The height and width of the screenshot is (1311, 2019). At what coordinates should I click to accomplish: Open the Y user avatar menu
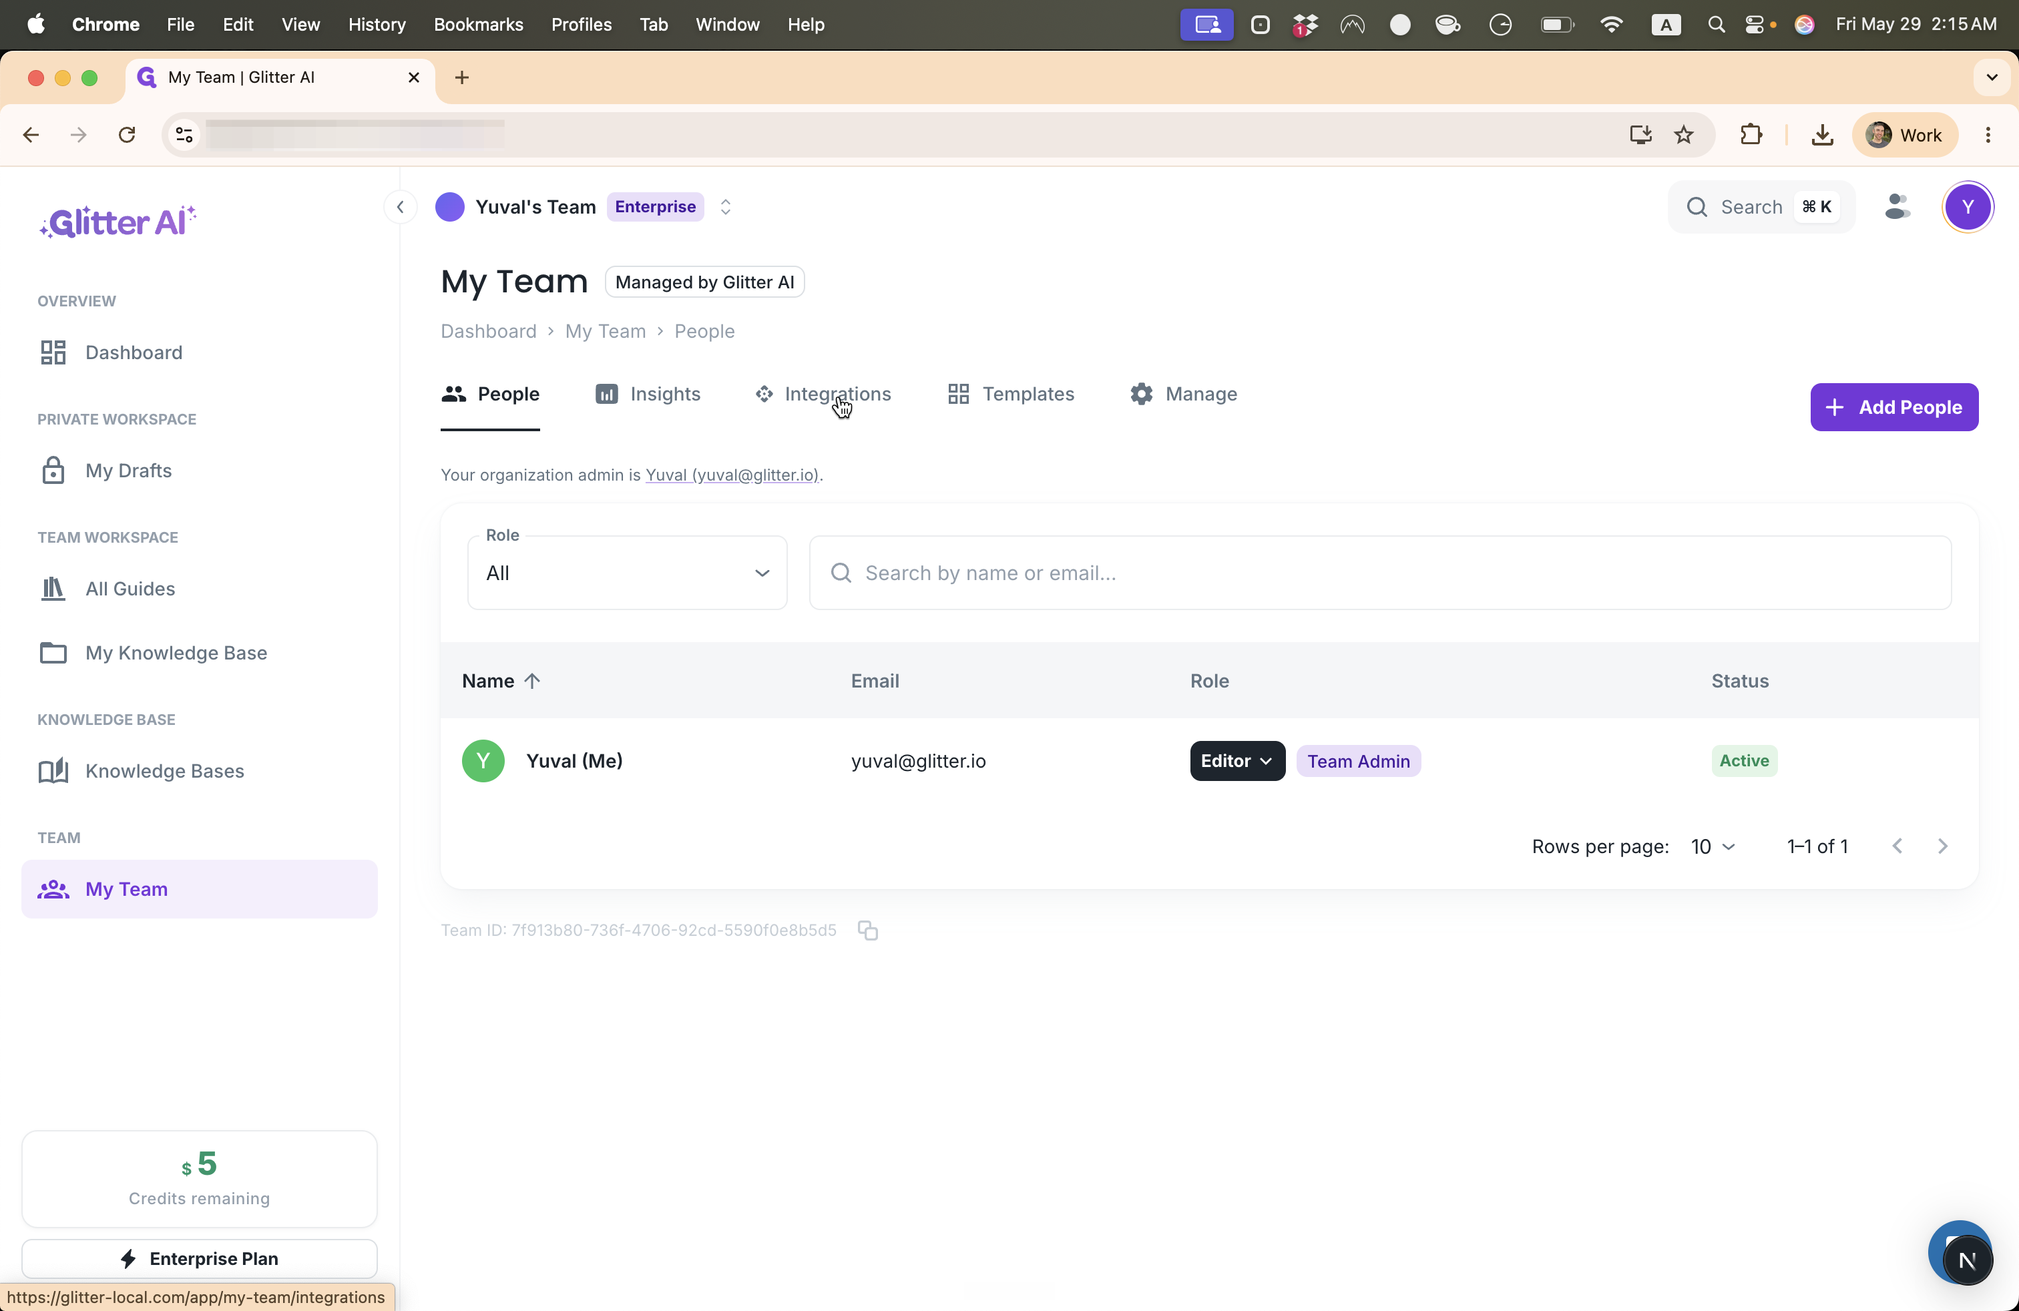[1967, 207]
